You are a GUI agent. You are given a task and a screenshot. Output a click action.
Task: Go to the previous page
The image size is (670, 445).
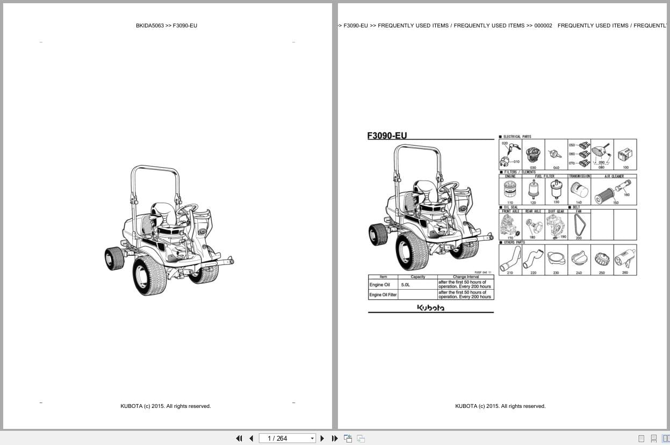coord(251,439)
